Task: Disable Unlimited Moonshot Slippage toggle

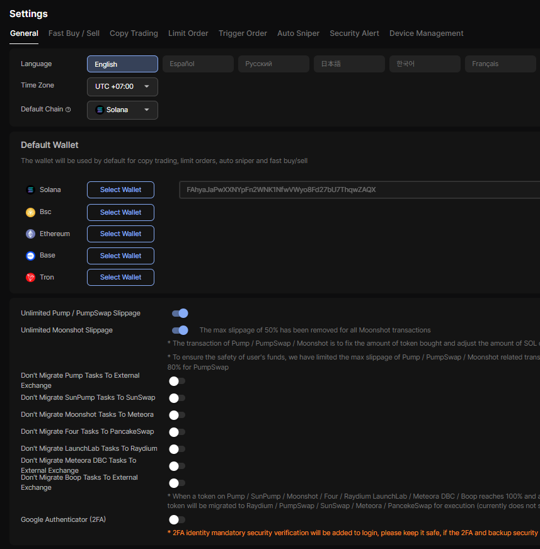Action: [x=180, y=330]
